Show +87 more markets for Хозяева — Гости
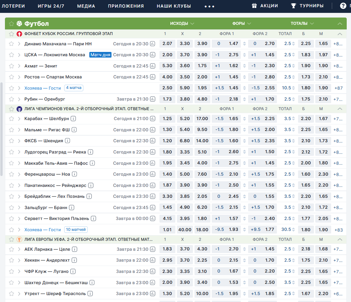The image size is (351, 302). coord(338,88)
